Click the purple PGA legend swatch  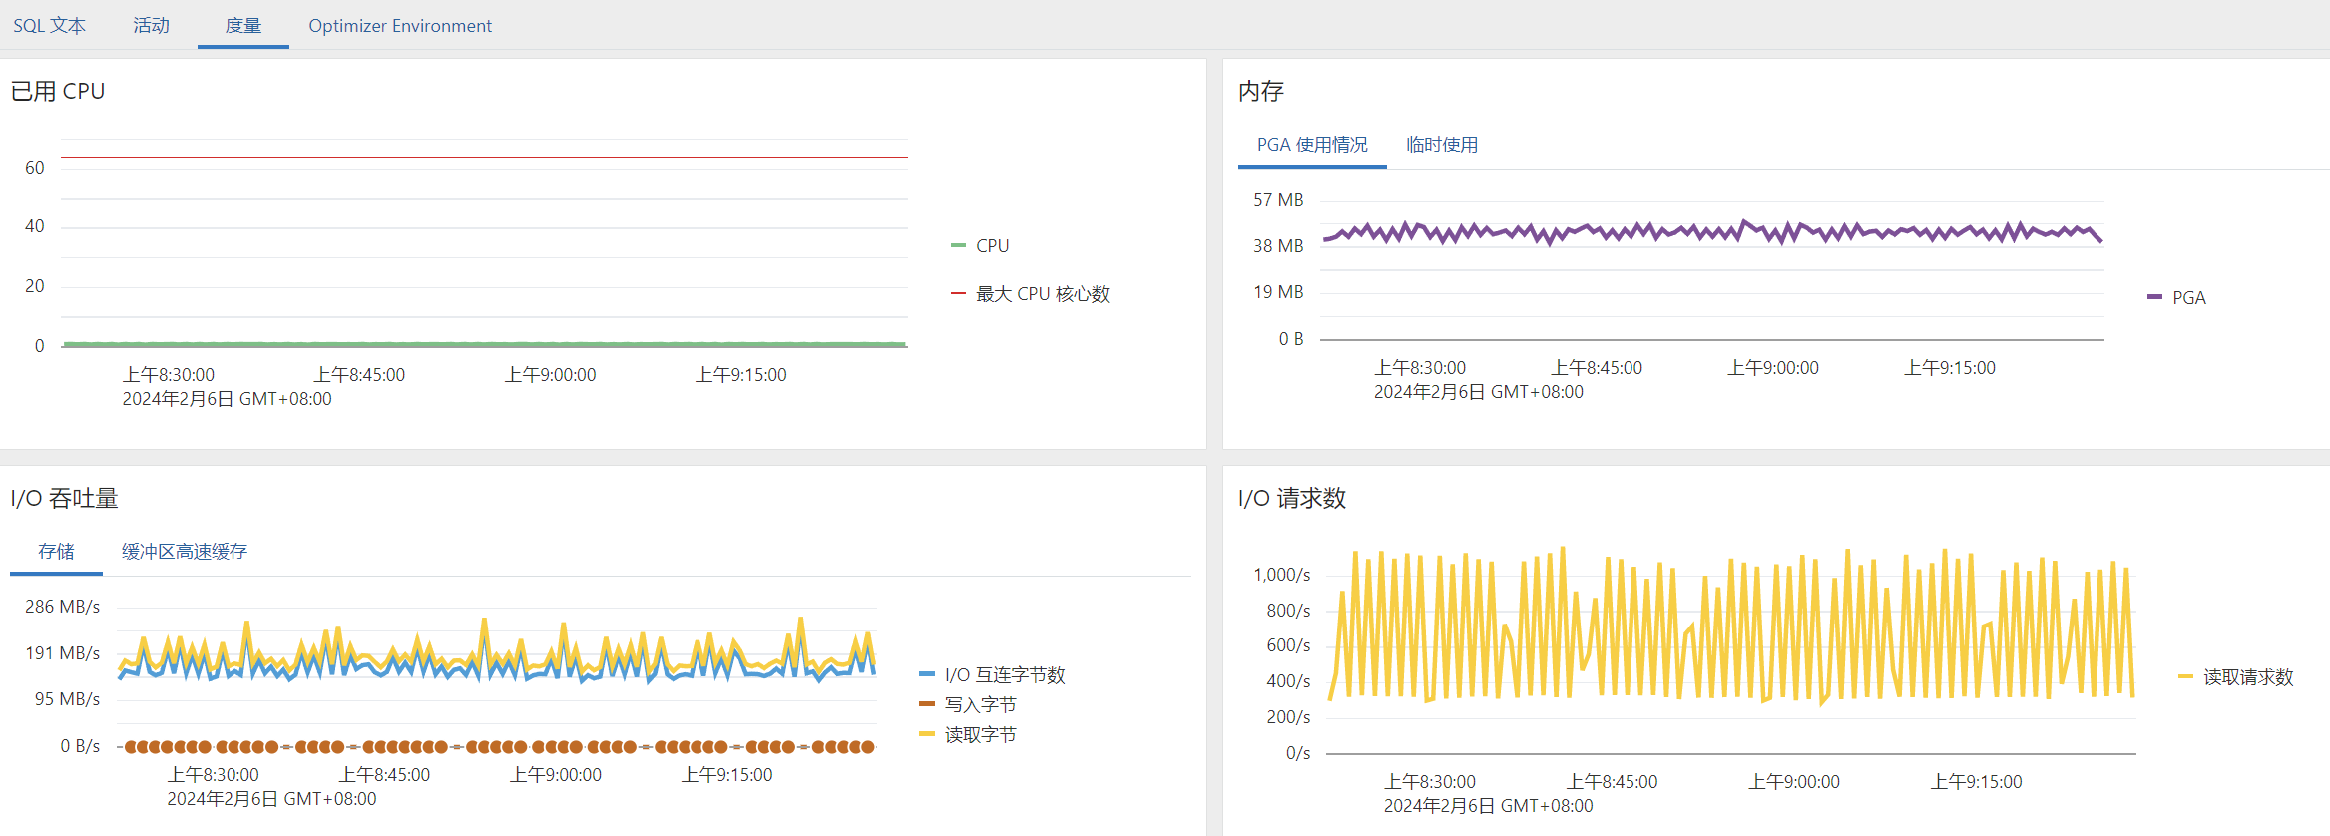[x=2154, y=297]
